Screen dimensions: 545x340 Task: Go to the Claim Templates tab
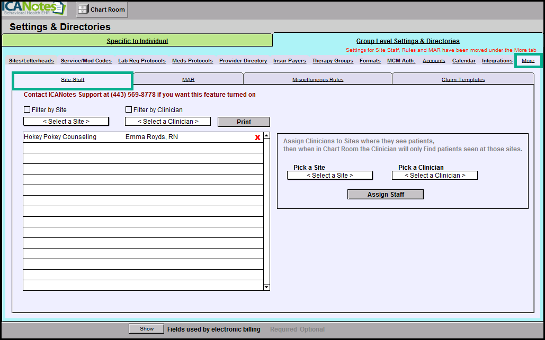click(x=463, y=80)
